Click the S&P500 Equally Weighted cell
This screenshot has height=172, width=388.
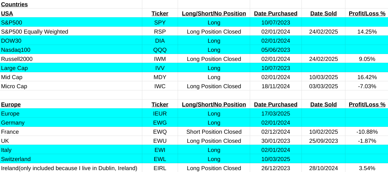point(35,32)
